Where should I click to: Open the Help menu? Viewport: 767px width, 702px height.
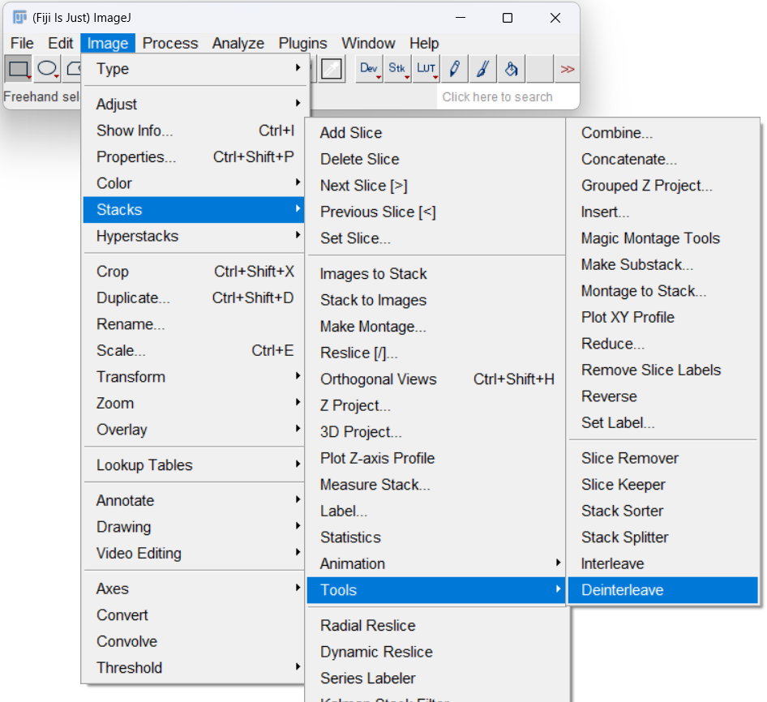(424, 43)
